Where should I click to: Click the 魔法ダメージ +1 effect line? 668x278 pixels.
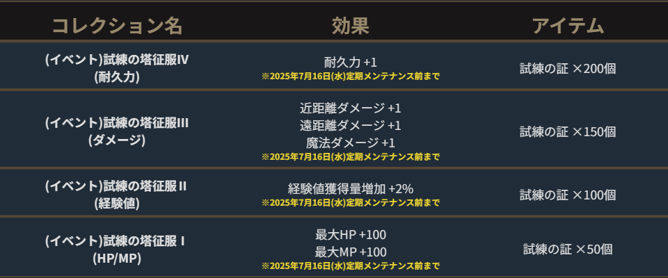[x=350, y=142]
